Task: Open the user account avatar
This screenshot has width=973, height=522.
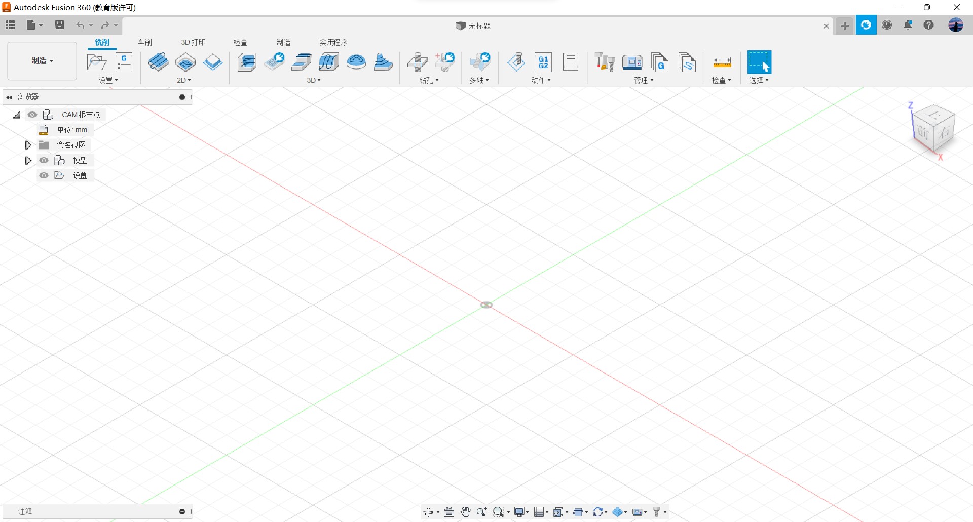Action: pyautogui.click(x=956, y=25)
